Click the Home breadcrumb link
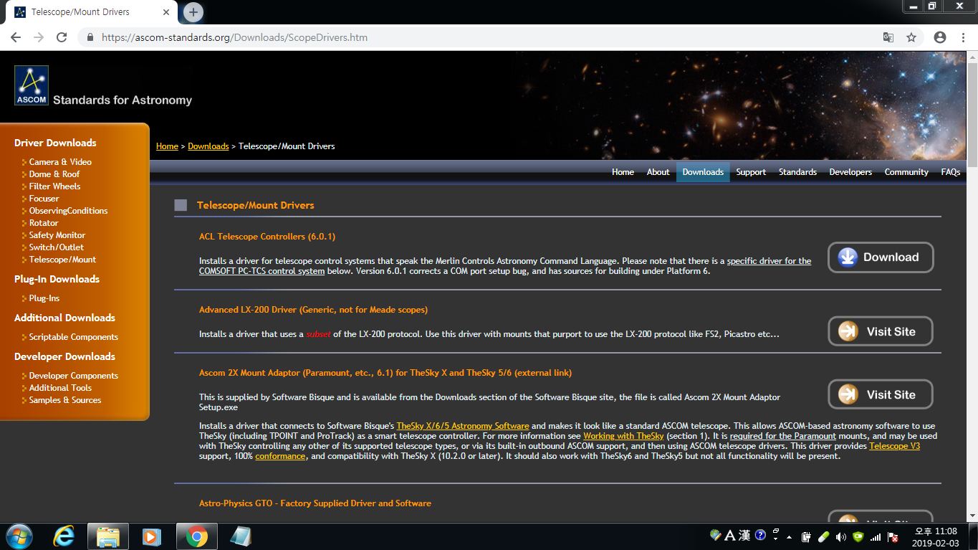The width and height of the screenshot is (978, 550). (167, 146)
